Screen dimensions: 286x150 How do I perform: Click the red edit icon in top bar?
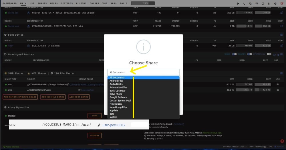tap(282, 3)
